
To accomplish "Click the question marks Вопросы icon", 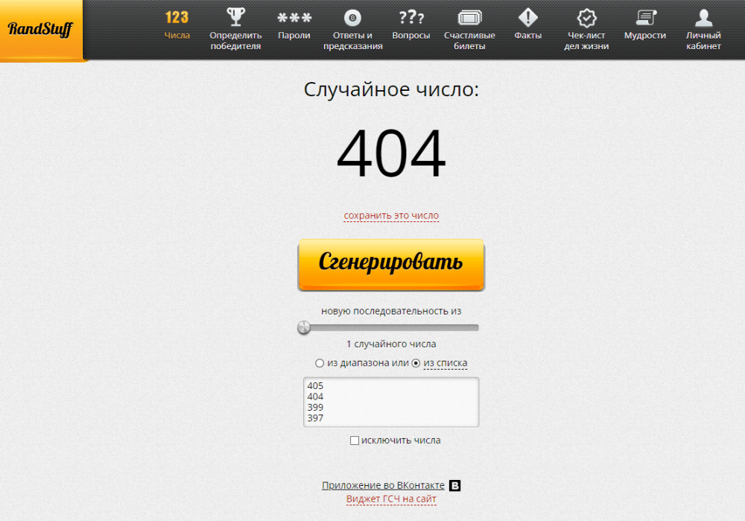I will [411, 17].
